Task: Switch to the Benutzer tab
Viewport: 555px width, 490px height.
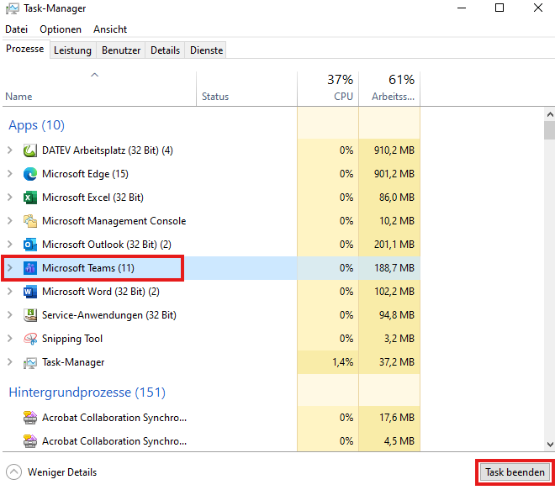Action: coord(121,50)
